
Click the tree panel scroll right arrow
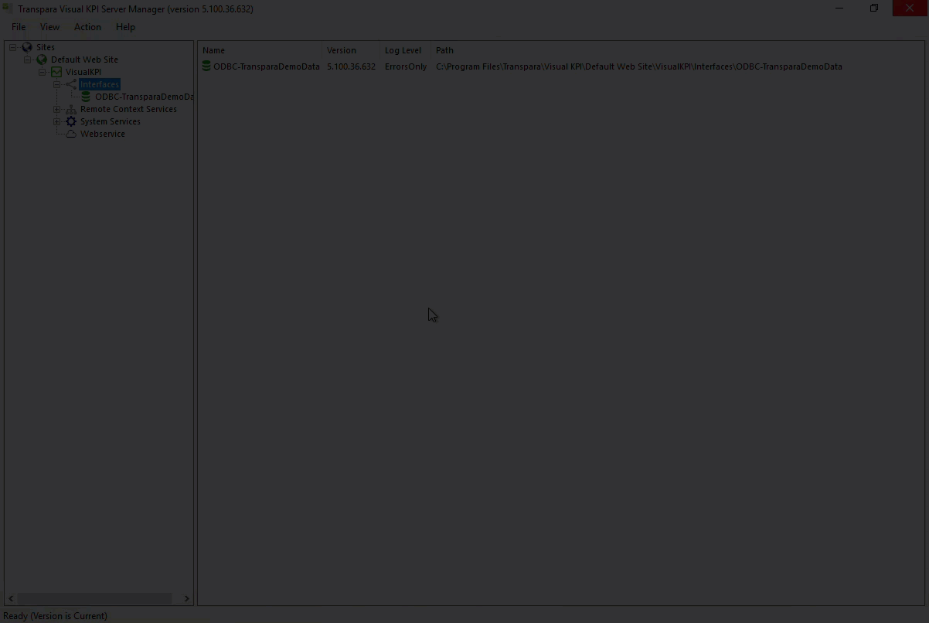point(186,598)
